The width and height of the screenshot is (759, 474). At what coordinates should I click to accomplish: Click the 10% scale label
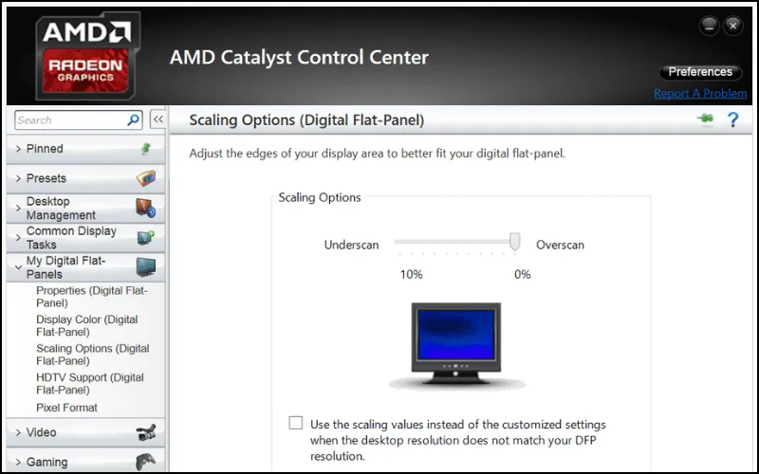click(x=412, y=274)
